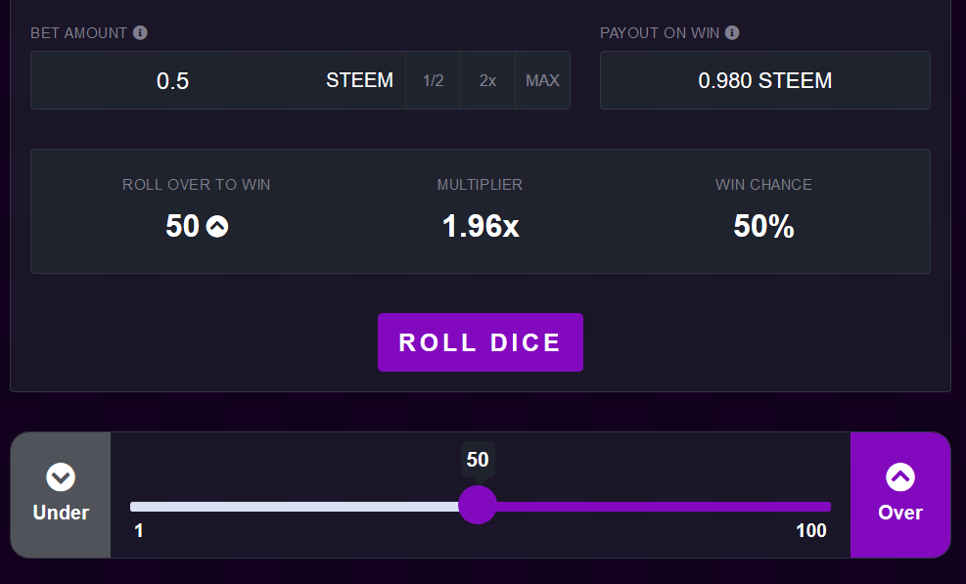
Task: Click the info icon beside Bet Amount
Action: tap(140, 33)
